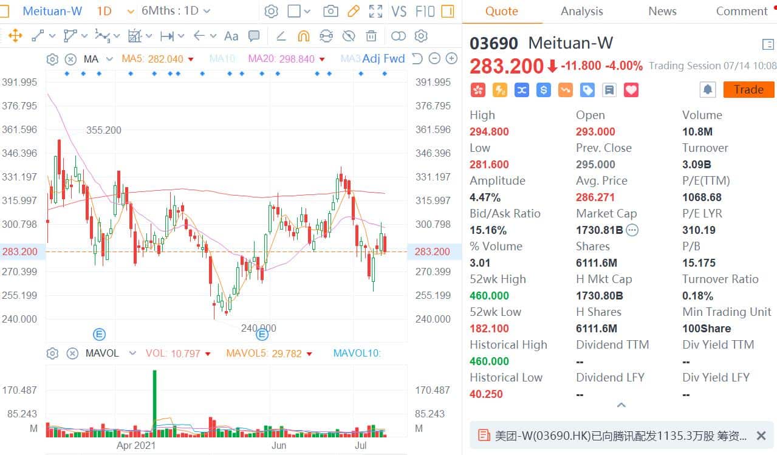Image resolution: width=777 pixels, height=455 pixels.
Task: Click the Meituan-W stock name tab
Action: click(x=52, y=11)
